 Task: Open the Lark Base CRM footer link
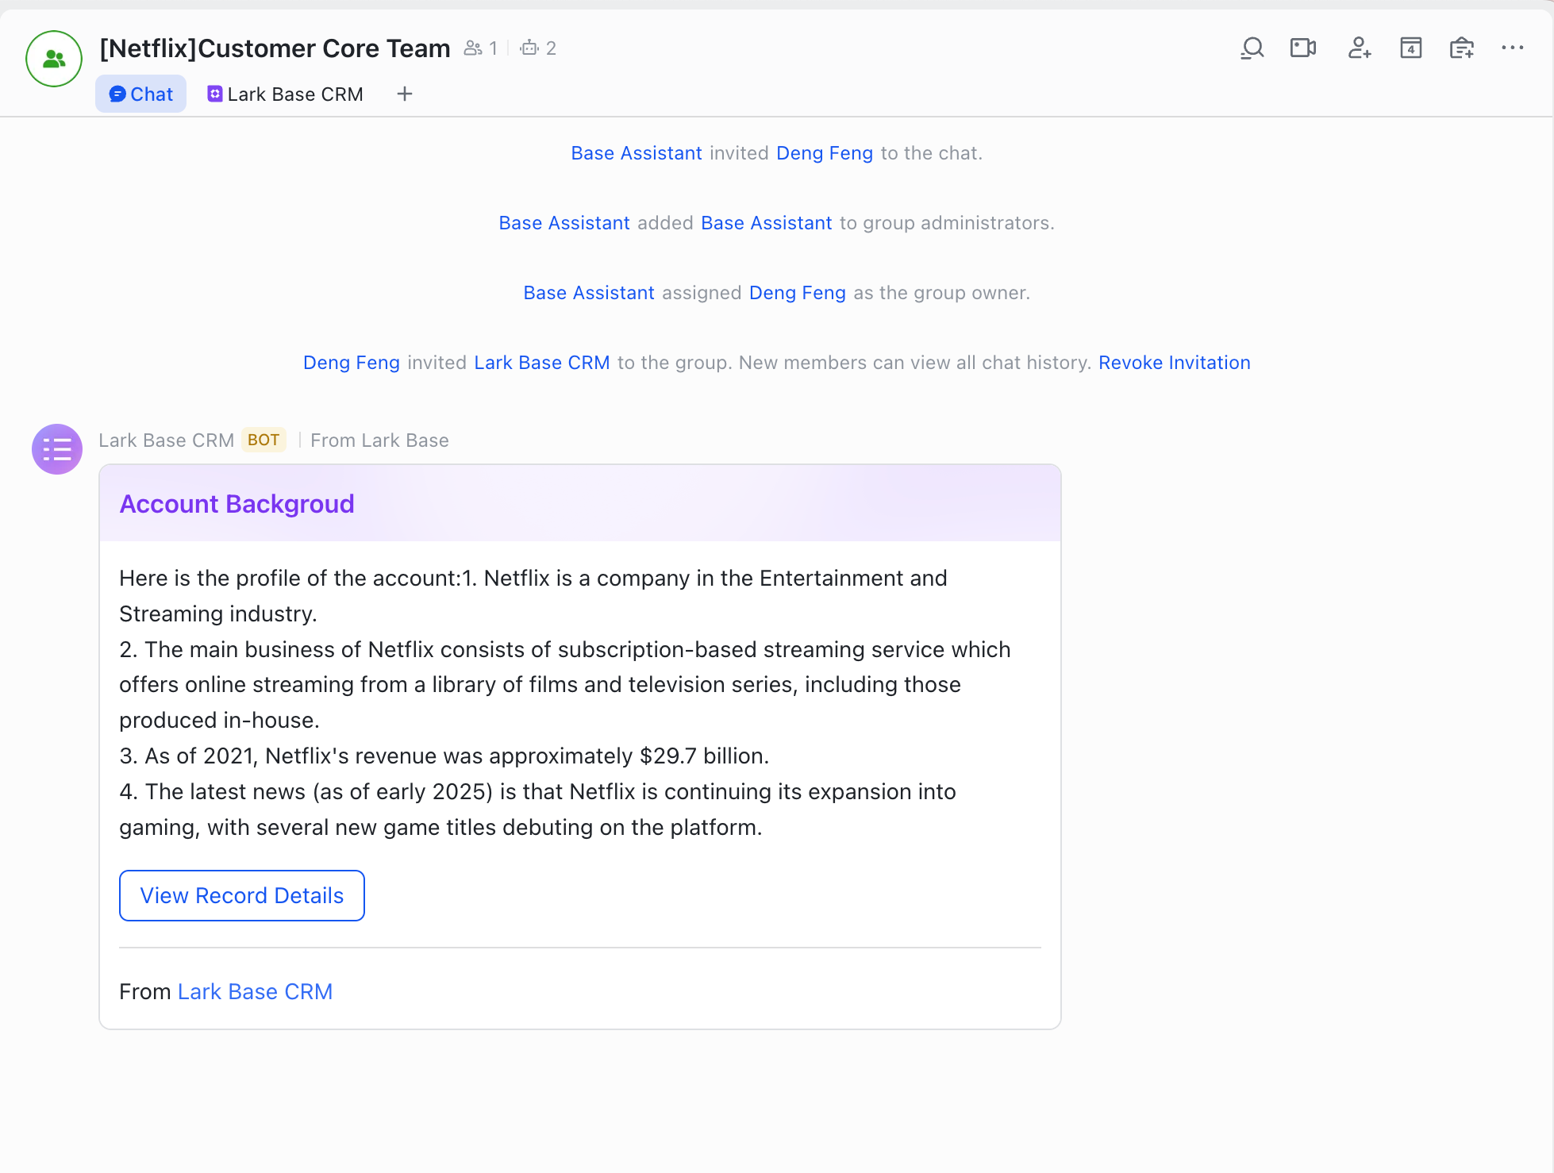(255, 992)
